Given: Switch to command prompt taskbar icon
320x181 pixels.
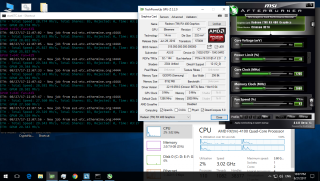Looking at the screenshot, I should [x=98, y=176].
